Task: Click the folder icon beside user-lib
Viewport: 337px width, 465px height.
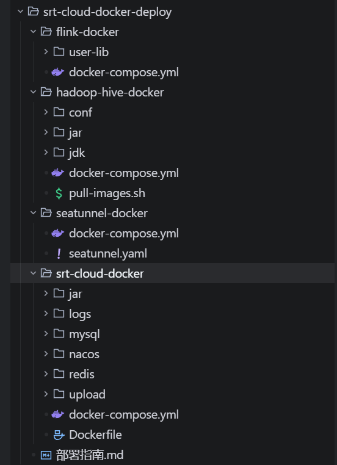Action: pyautogui.click(x=59, y=52)
